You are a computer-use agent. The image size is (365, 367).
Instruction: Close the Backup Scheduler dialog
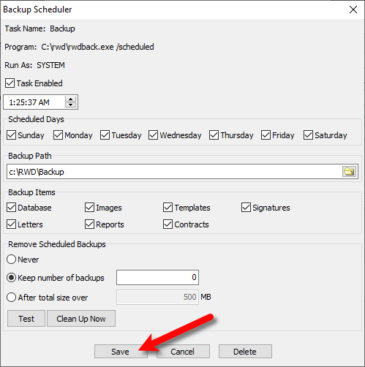click(353, 10)
